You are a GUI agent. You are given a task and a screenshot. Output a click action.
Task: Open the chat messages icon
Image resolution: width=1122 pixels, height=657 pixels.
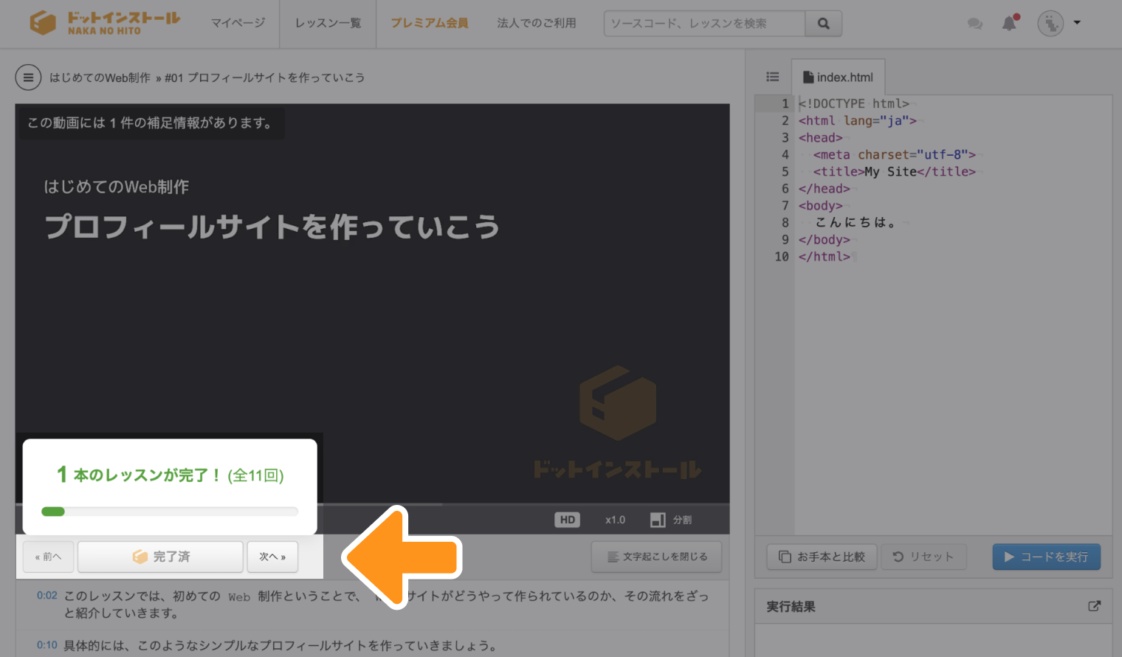tap(974, 24)
